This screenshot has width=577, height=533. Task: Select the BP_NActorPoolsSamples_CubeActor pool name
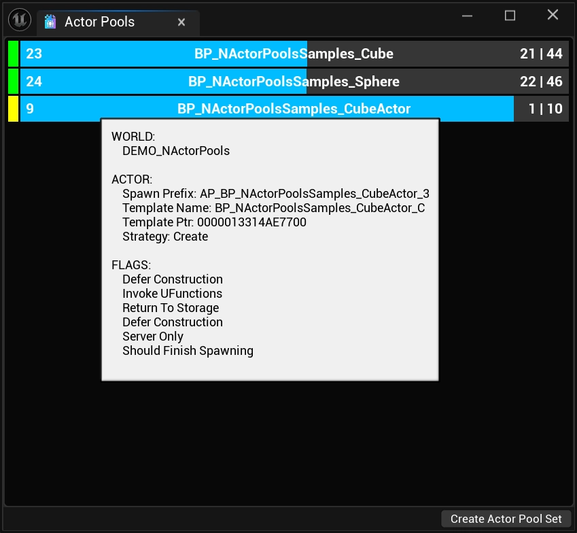click(x=294, y=109)
